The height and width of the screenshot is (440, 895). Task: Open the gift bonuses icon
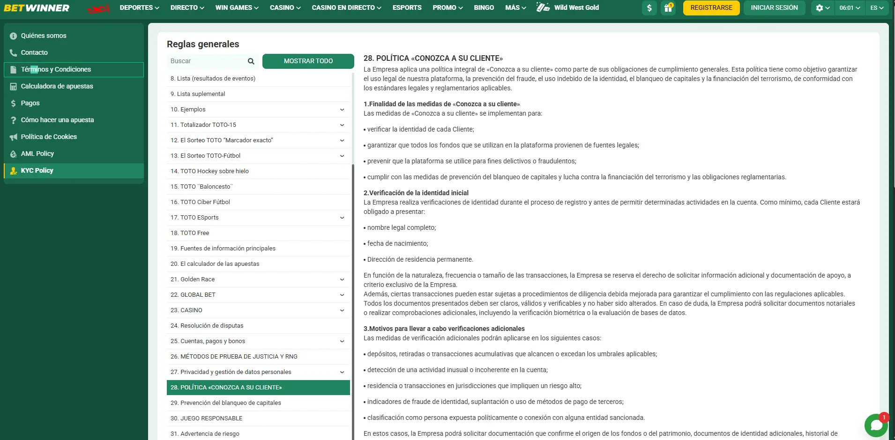(668, 8)
